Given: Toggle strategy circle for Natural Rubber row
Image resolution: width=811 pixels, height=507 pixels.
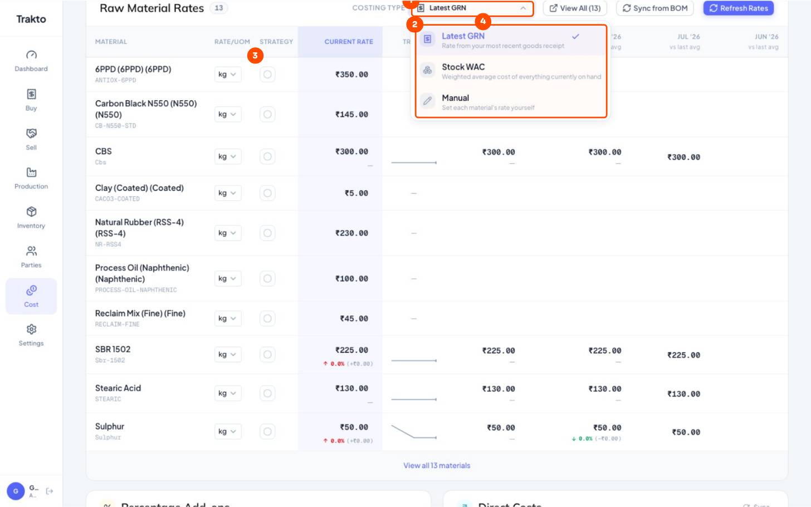Looking at the screenshot, I should 267,233.
